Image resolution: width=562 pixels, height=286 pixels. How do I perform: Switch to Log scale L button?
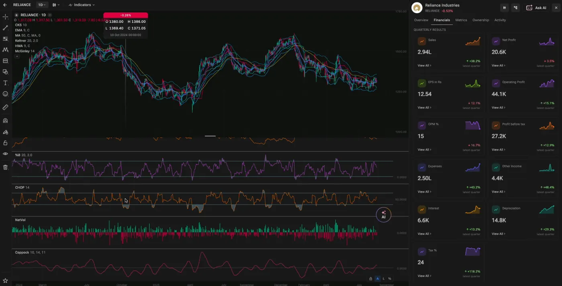[383, 278]
